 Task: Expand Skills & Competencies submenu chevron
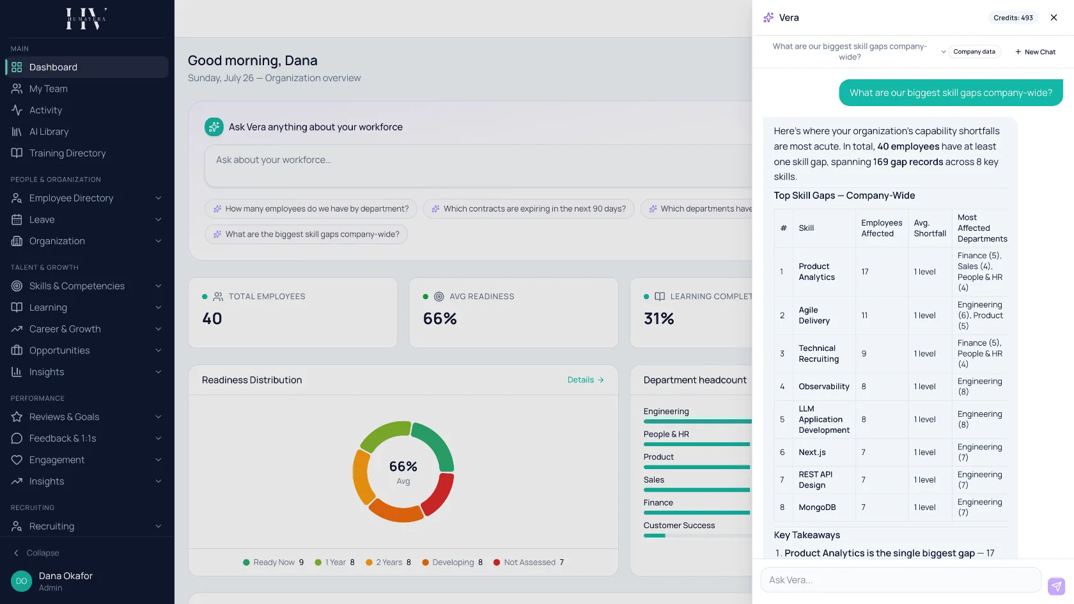159,286
